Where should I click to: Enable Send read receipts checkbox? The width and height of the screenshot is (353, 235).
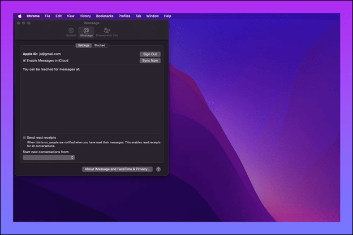(24, 137)
